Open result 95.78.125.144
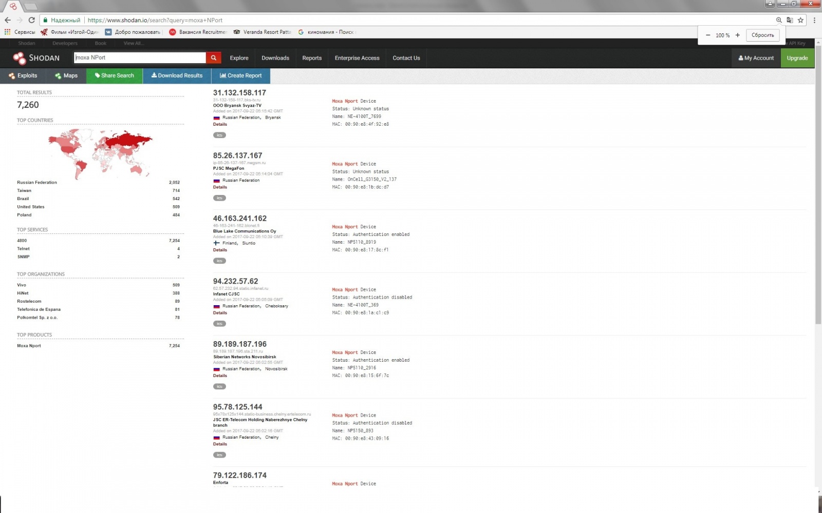This screenshot has height=513, width=822. click(237, 407)
